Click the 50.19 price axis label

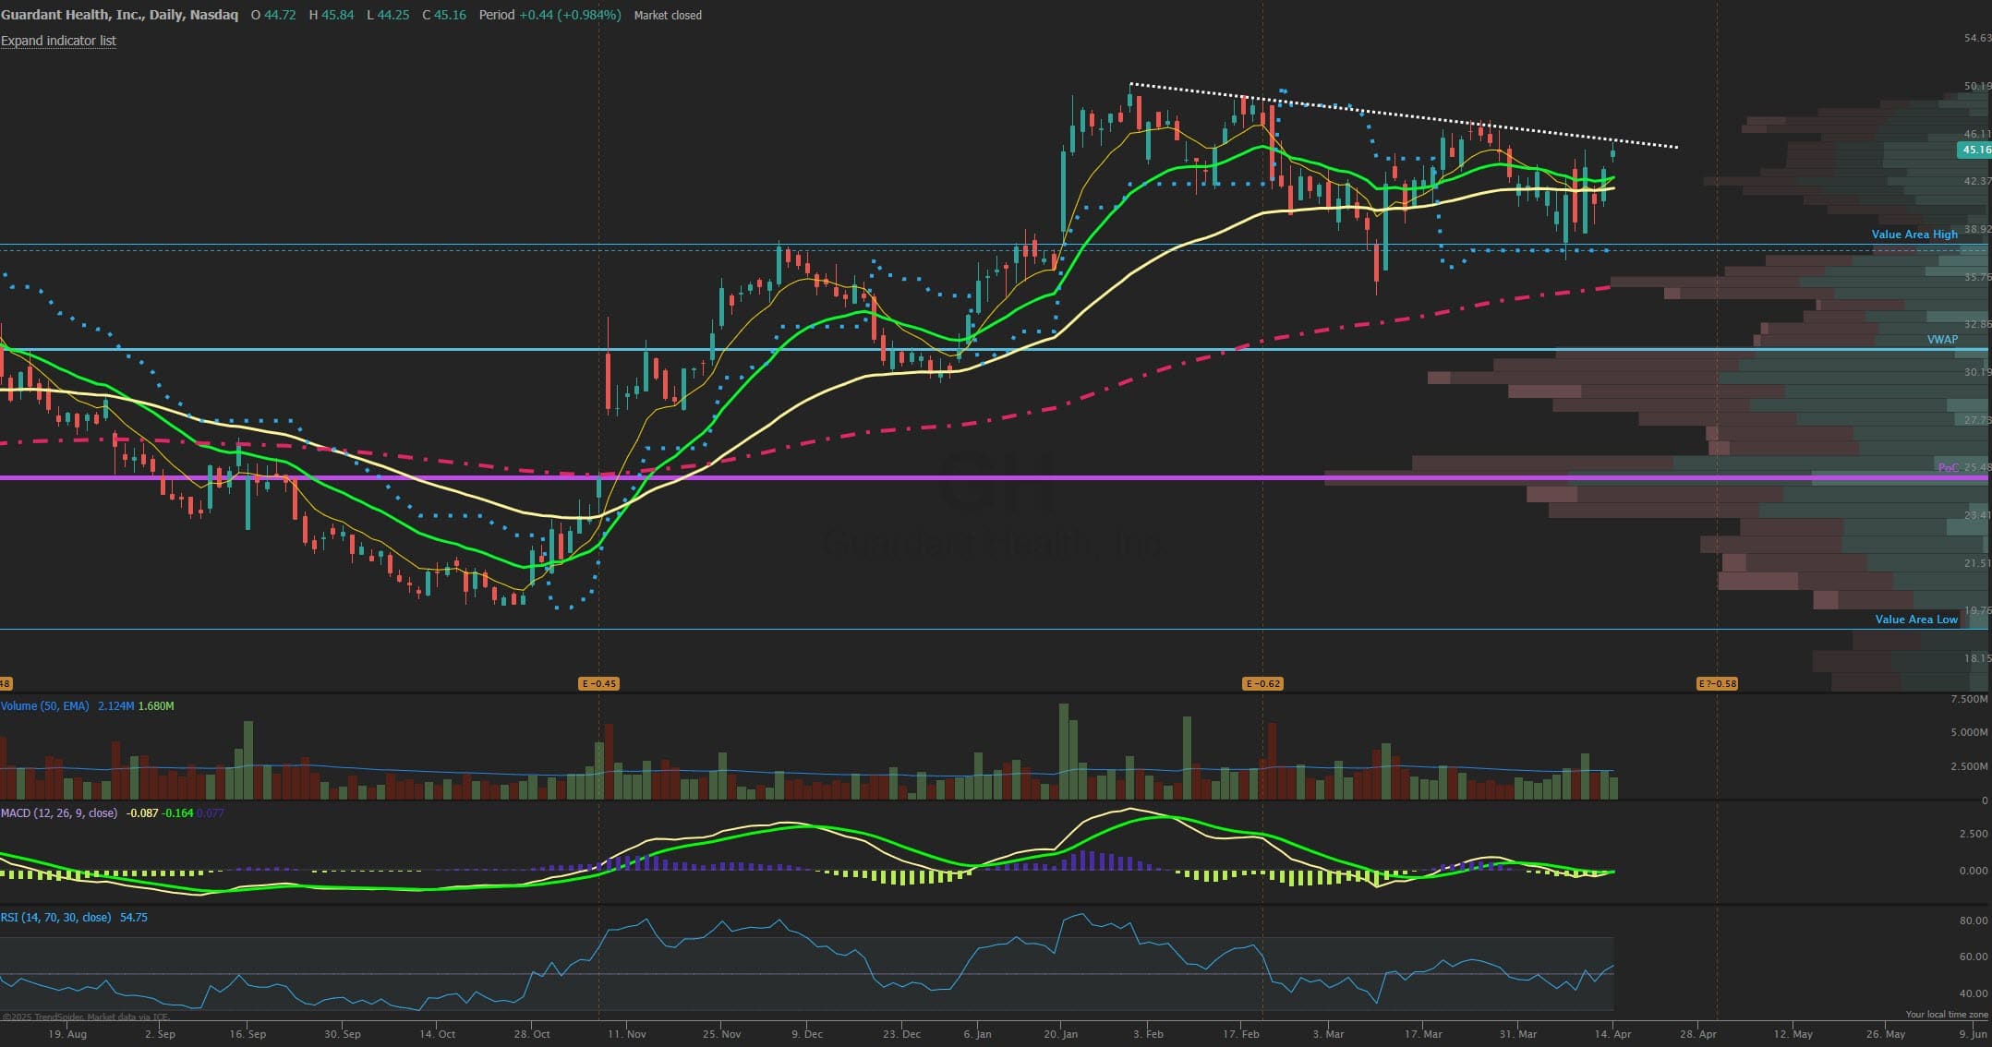click(1977, 86)
